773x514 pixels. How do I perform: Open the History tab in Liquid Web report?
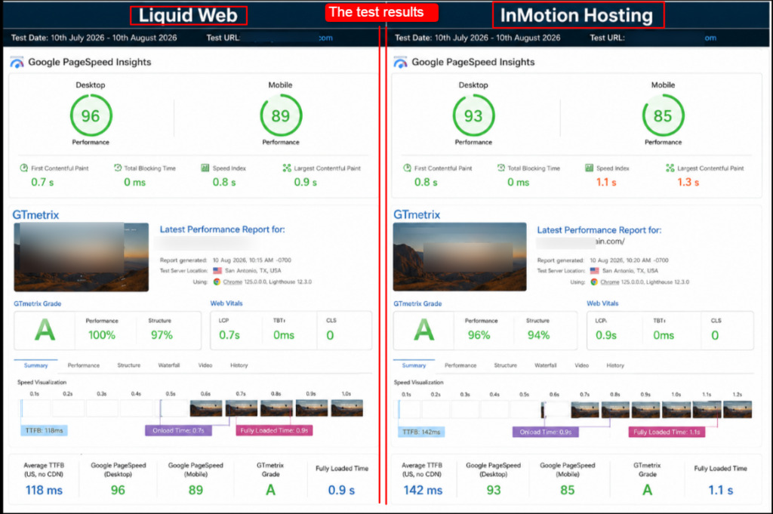[x=239, y=365]
